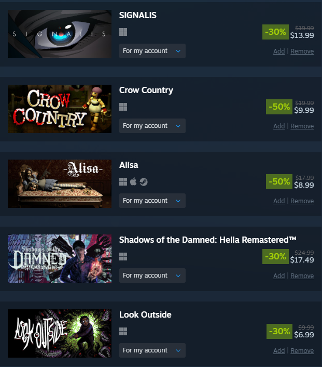
Task: Open the SIGNALIS game thumbnail
Action: [x=60, y=34]
